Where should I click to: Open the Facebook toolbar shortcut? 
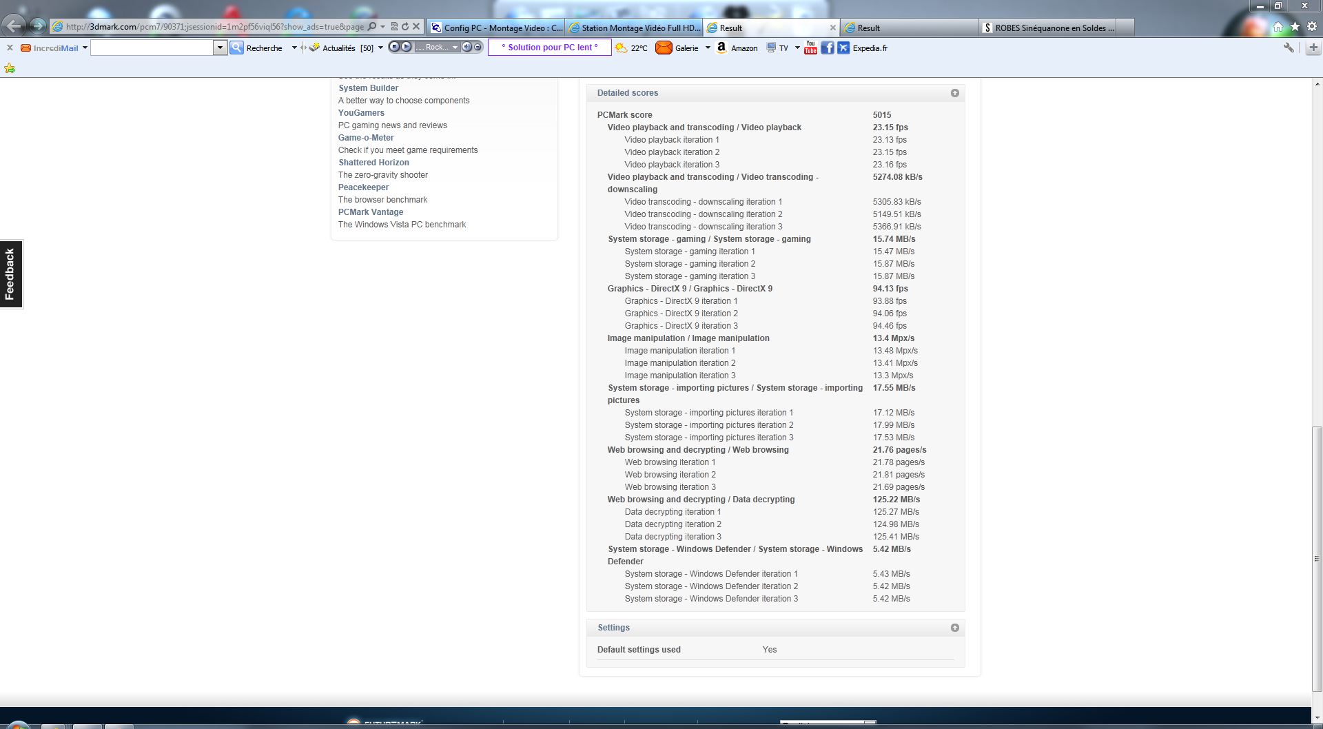(x=827, y=48)
